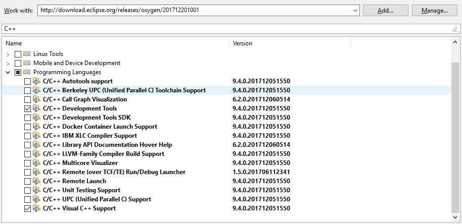Open the Work with site dropdown
This screenshot has height=224, width=462.
355,10
